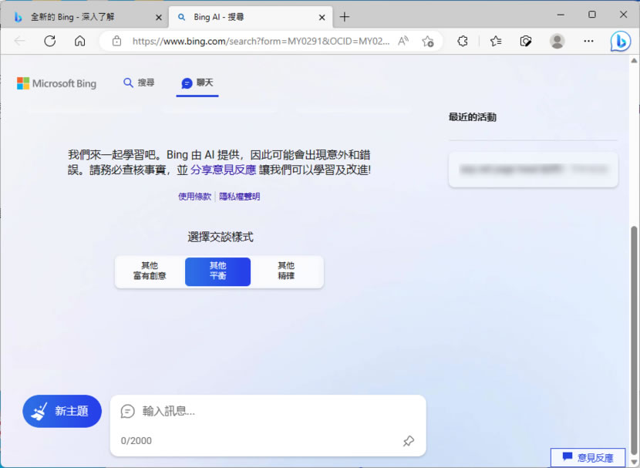
Task: Maximize the browser window
Action: click(x=592, y=15)
